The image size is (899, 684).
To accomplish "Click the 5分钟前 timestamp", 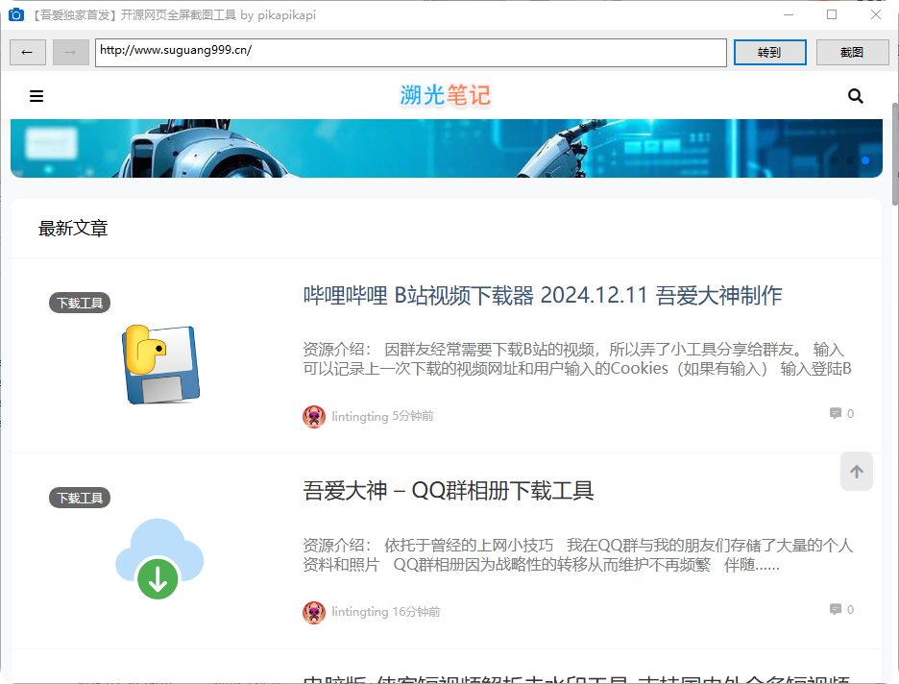I will click(413, 417).
